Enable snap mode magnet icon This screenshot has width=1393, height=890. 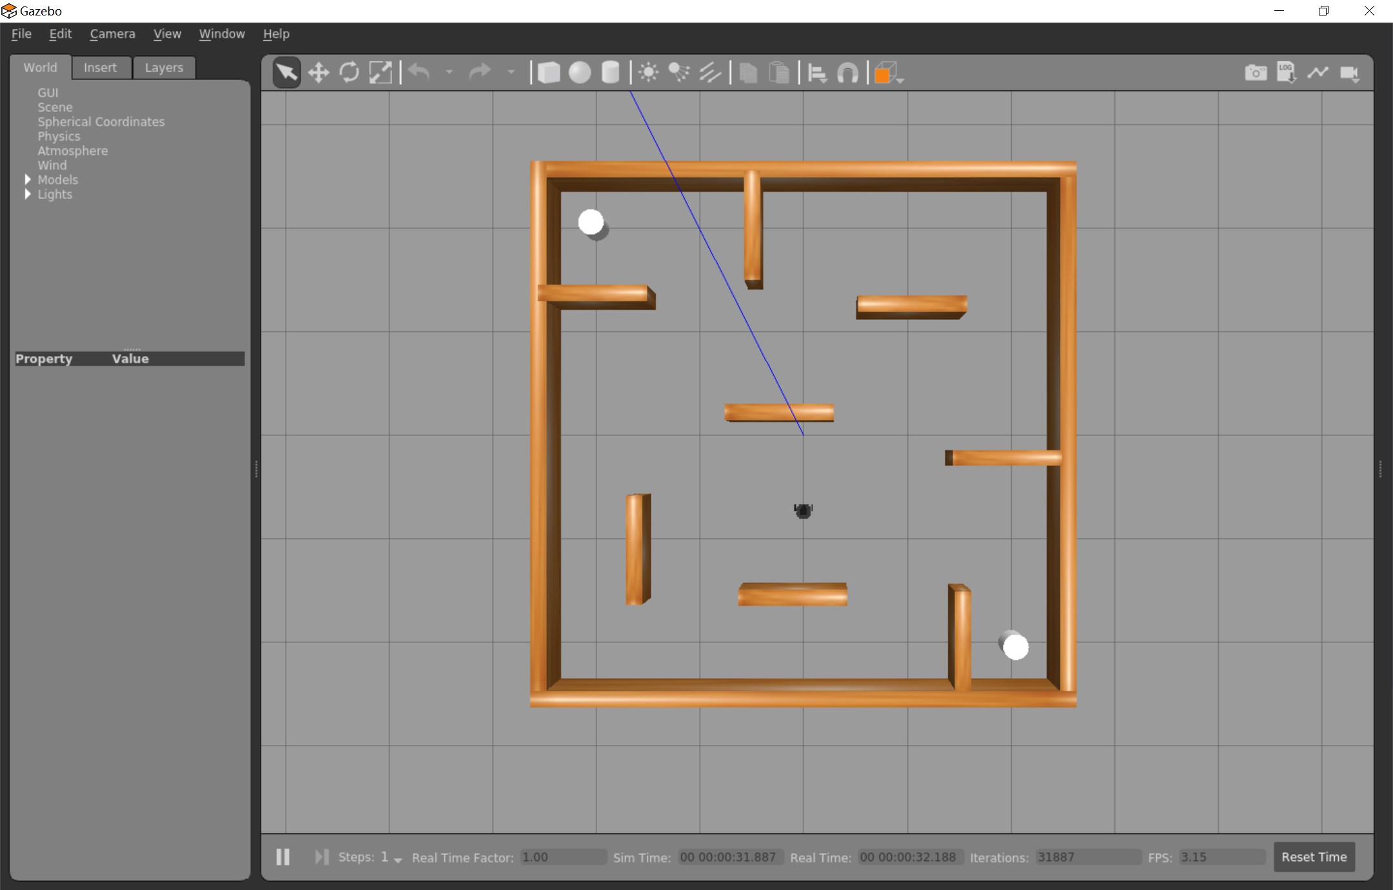[x=847, y=73]
